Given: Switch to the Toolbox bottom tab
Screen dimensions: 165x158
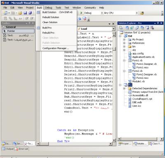Looking at the screenshot, I should (29, 144).
